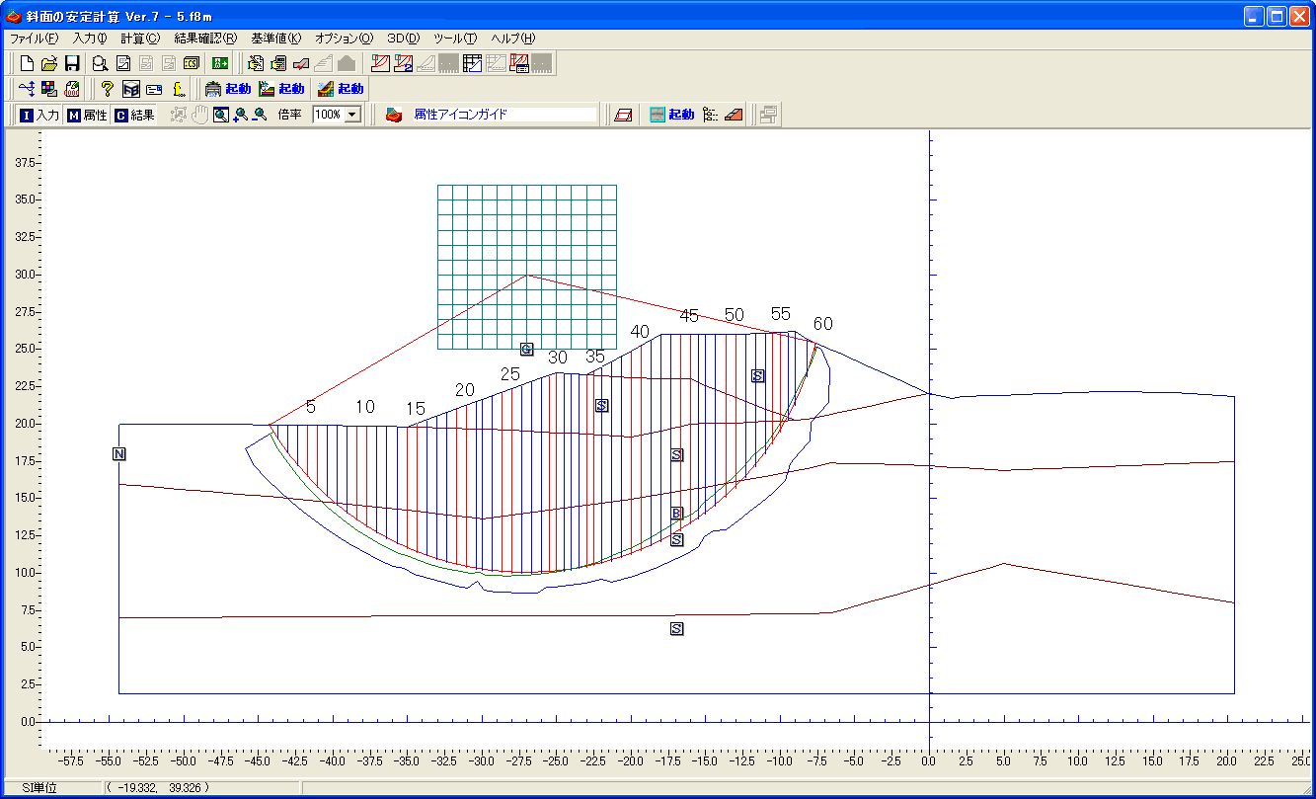Click the grid table with blue slope icon
The image size is (1316, 799).
tap(472, 63)
